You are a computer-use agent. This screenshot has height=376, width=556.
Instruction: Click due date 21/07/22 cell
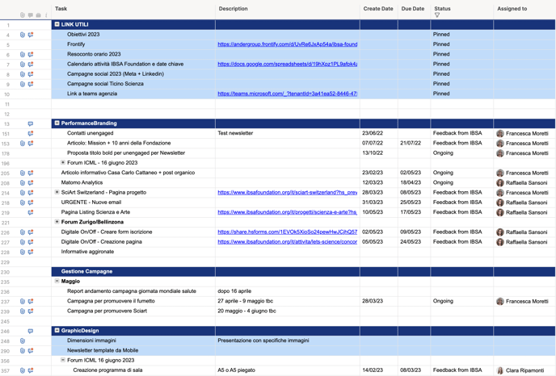(414, 143)
